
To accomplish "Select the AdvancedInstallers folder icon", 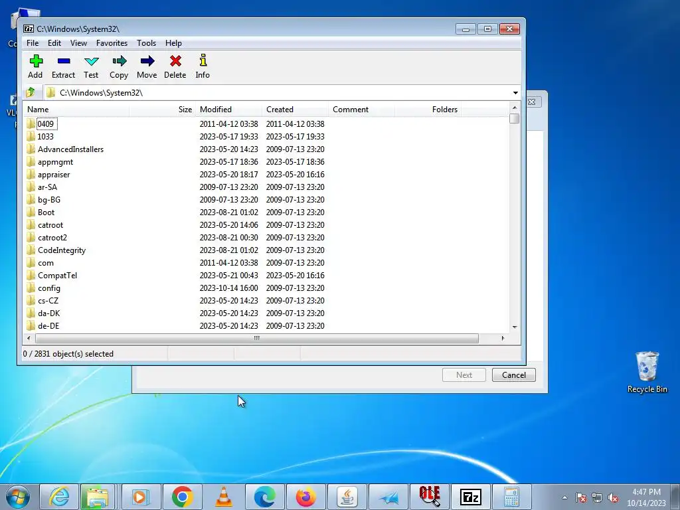I will [31, 149].
